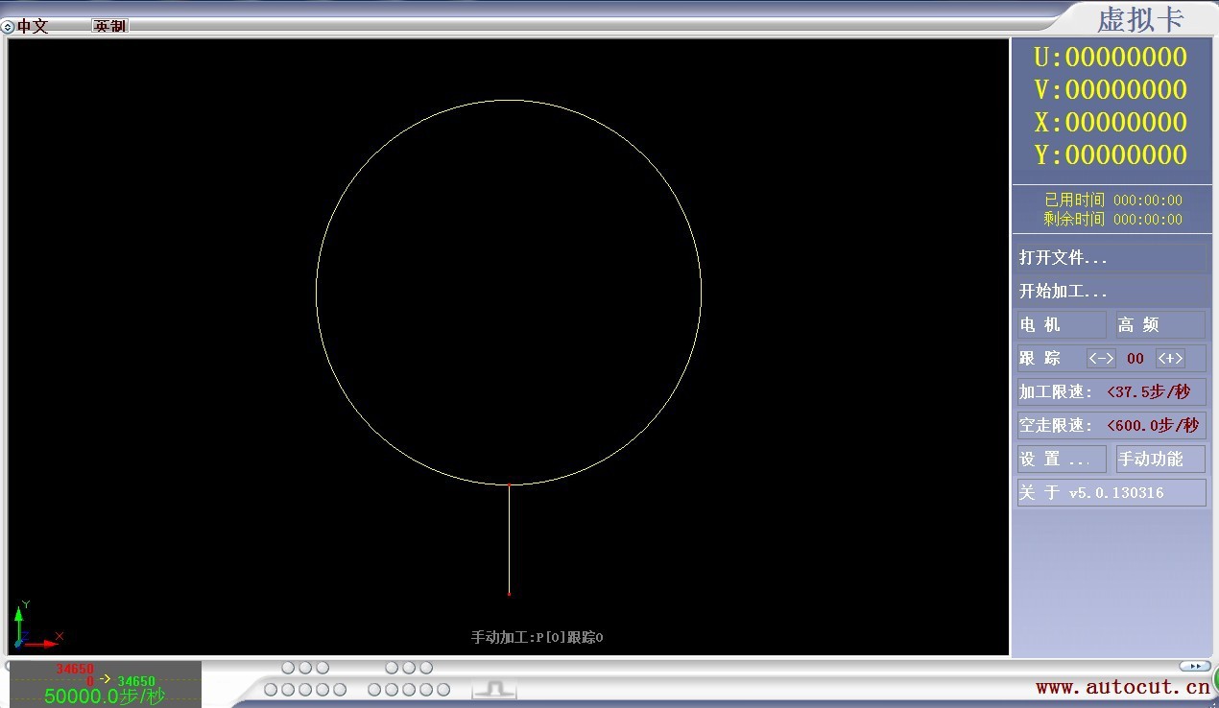Viewport: 1219px width, 708px height.
Task: Toggle the 英制 imperial units button
Action: click(x=109, y=26)
